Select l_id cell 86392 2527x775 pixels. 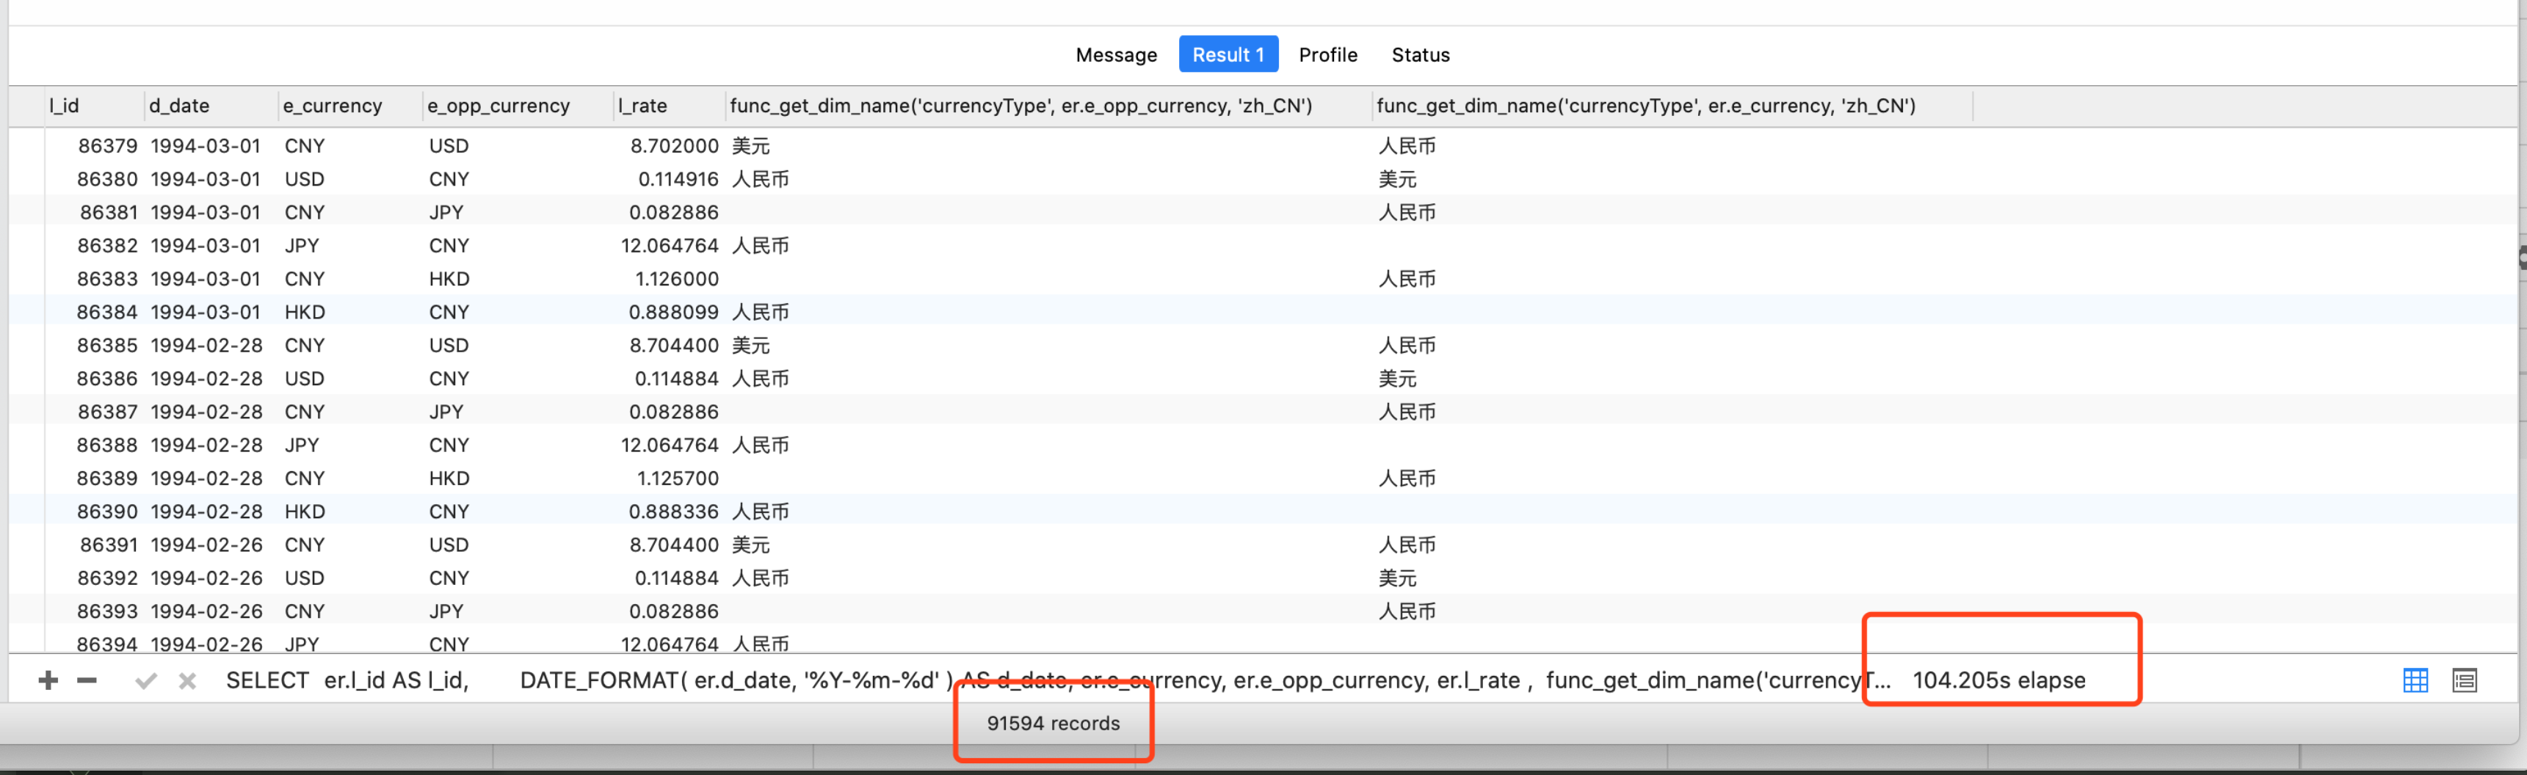(x=108, y=580)
